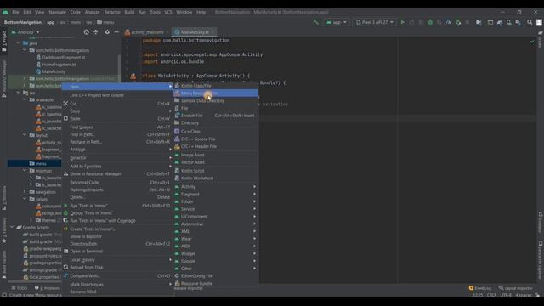Hide the Project panel with the minus icon
The width and height of the screenshot is (544, 306).
116,32
